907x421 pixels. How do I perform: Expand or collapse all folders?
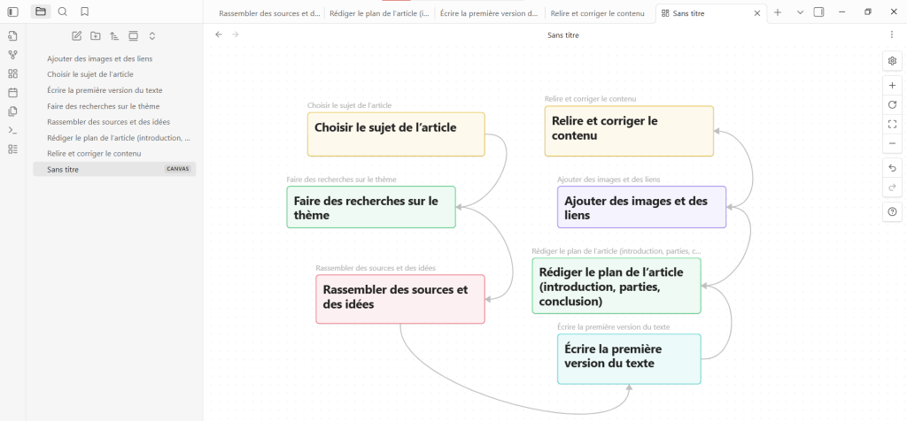tap(152, 36)
